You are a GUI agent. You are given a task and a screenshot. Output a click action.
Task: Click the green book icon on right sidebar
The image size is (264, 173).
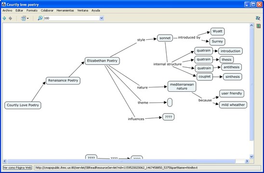(258, 26)
